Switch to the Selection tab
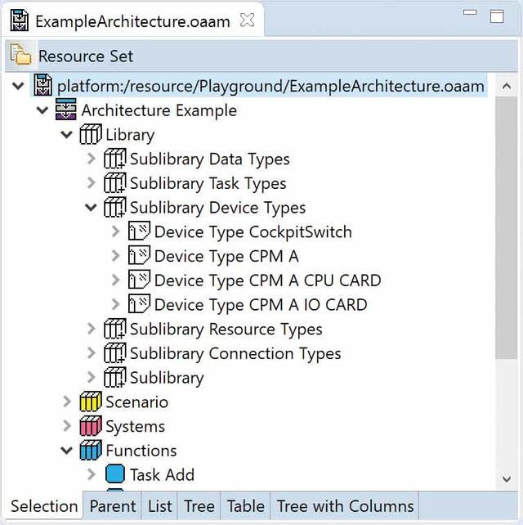This screenshot has height=525, width=523. tap(44, 505)
